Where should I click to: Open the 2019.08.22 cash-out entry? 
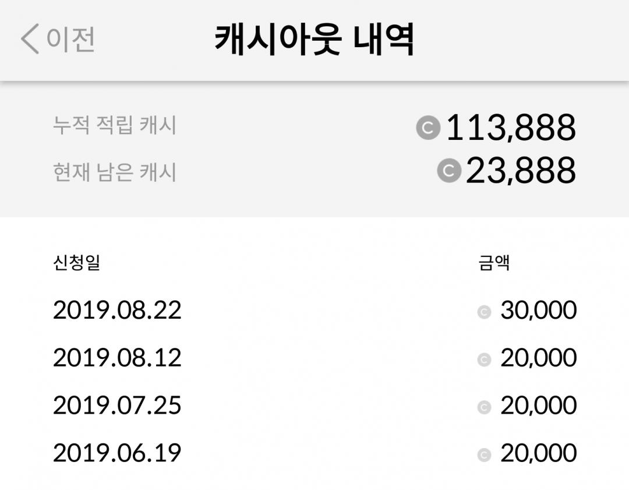click(117, 310)
